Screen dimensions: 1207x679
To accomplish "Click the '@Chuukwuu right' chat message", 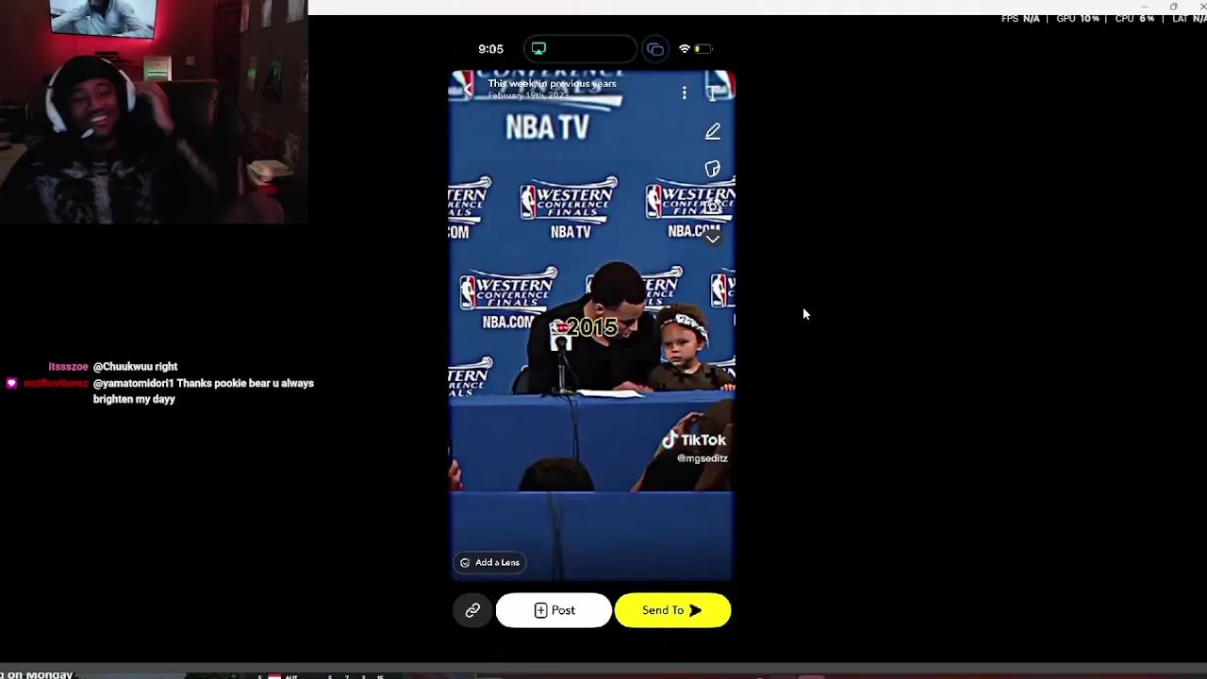I will [x=135, y=367].
